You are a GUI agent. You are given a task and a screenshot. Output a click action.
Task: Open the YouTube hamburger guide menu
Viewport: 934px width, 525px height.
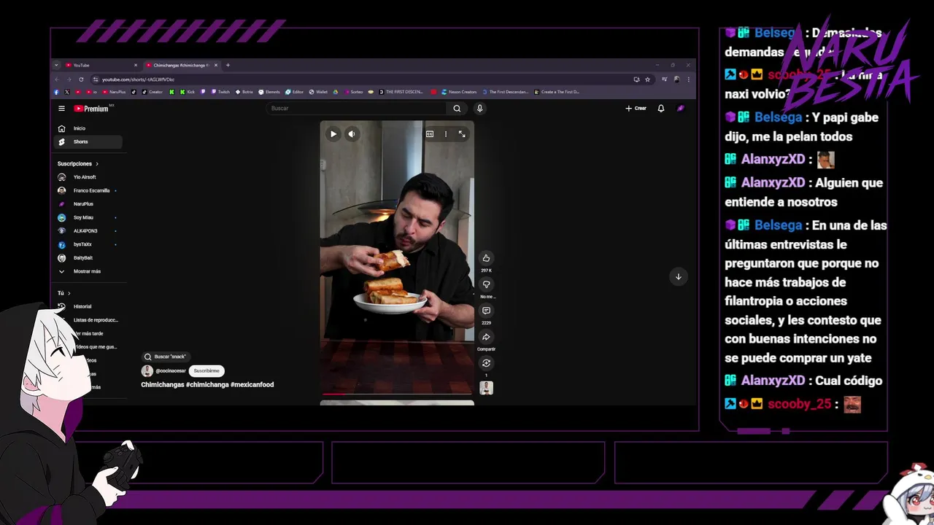pos(61,109)
